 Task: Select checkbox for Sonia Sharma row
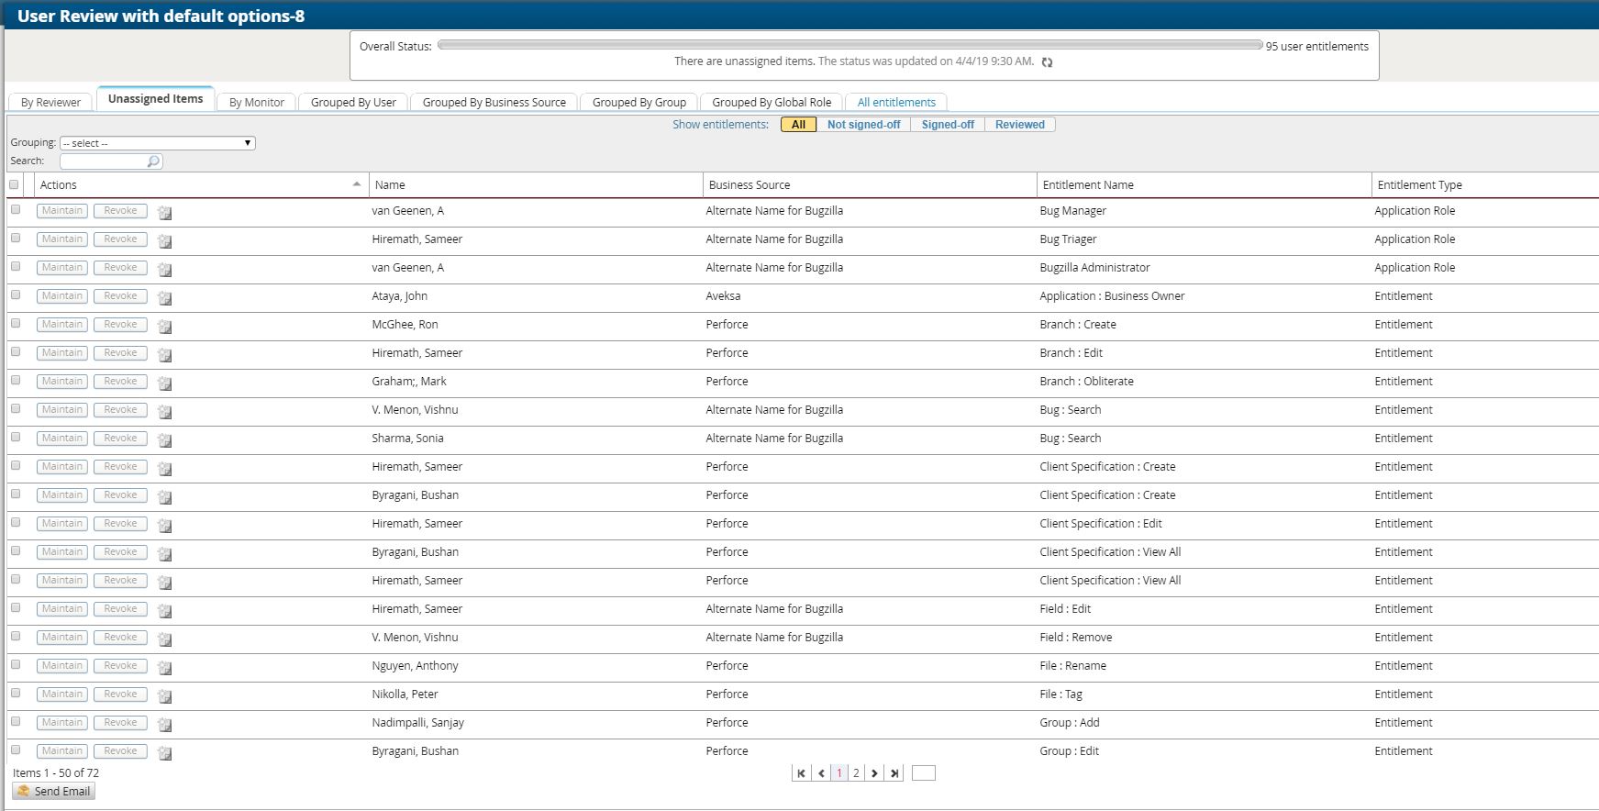coord(16,438)
